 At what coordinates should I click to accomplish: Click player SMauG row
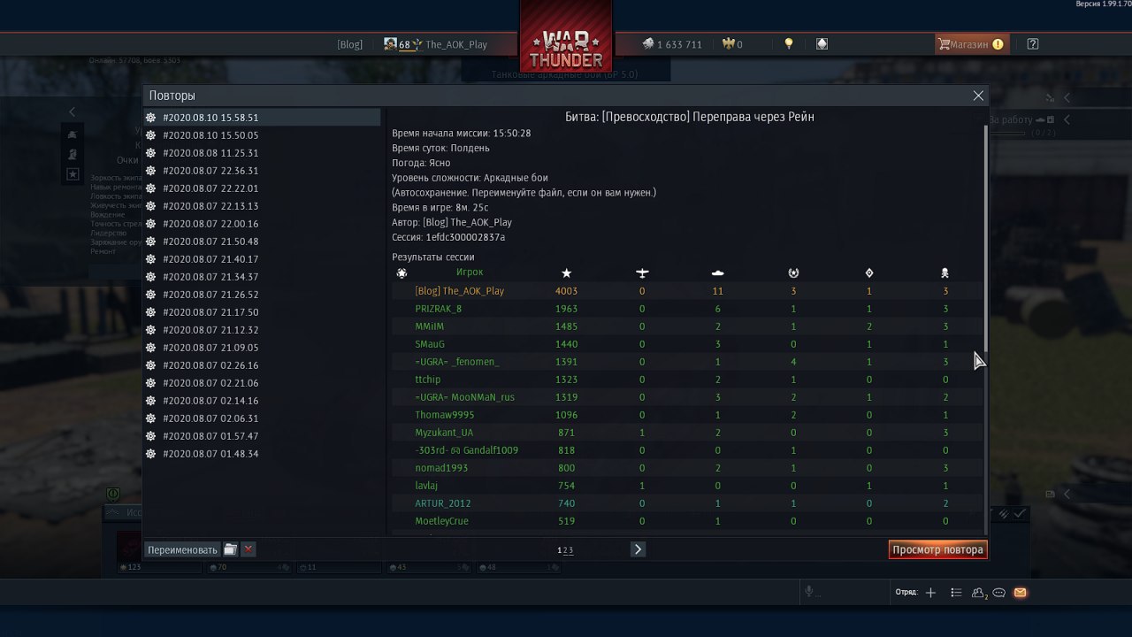[x=686, y=344]
